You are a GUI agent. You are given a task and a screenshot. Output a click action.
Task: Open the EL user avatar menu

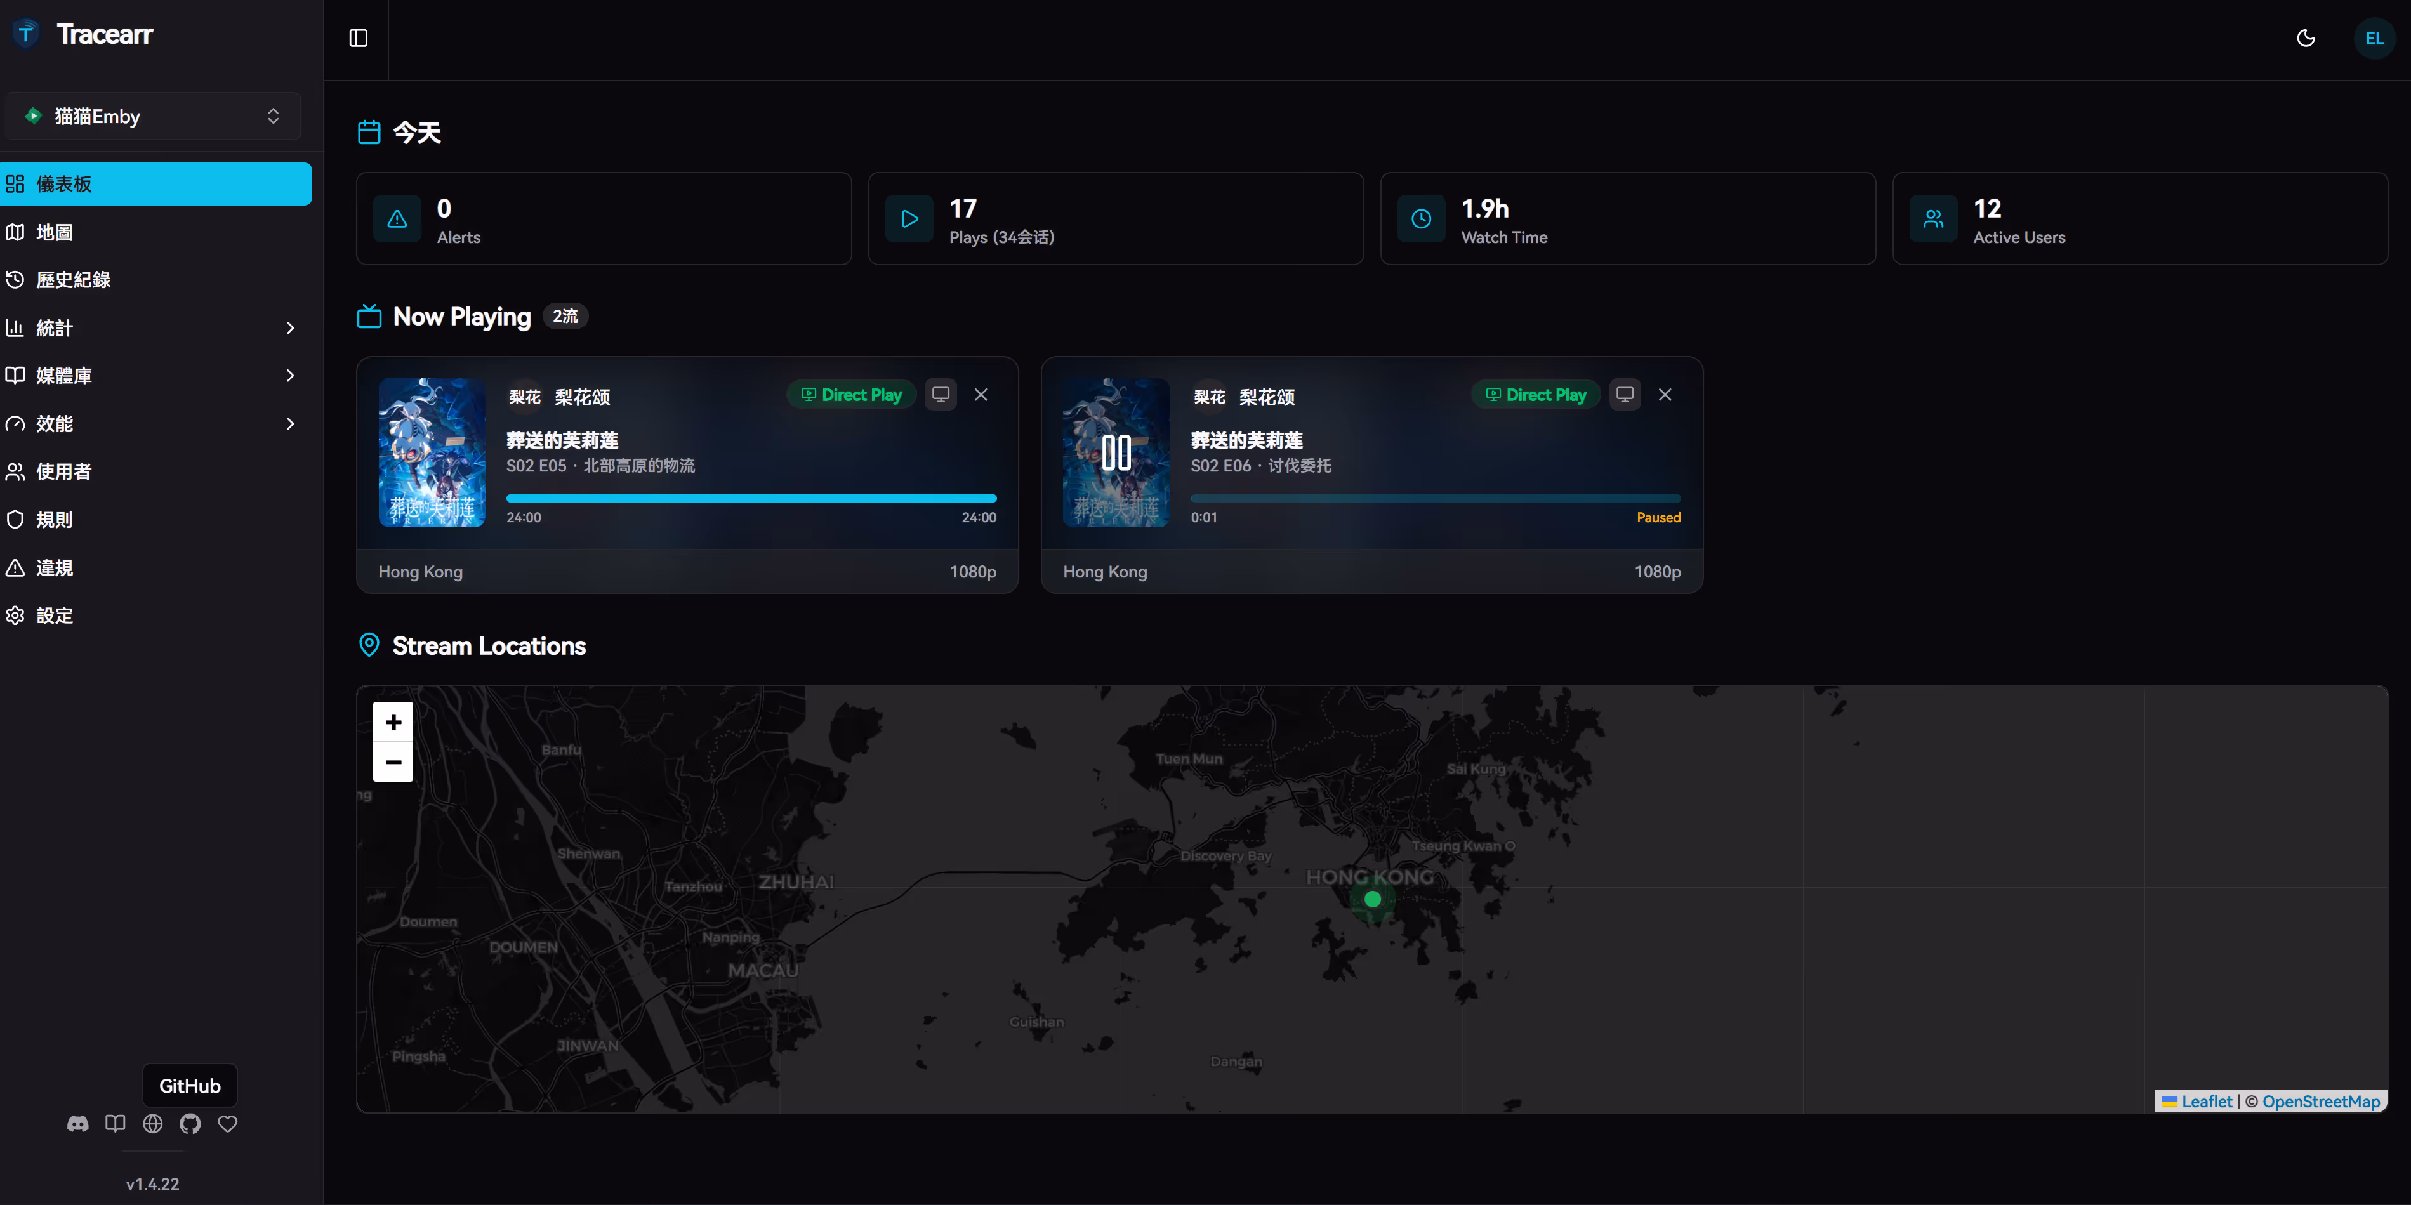(x=2374, y=38)
